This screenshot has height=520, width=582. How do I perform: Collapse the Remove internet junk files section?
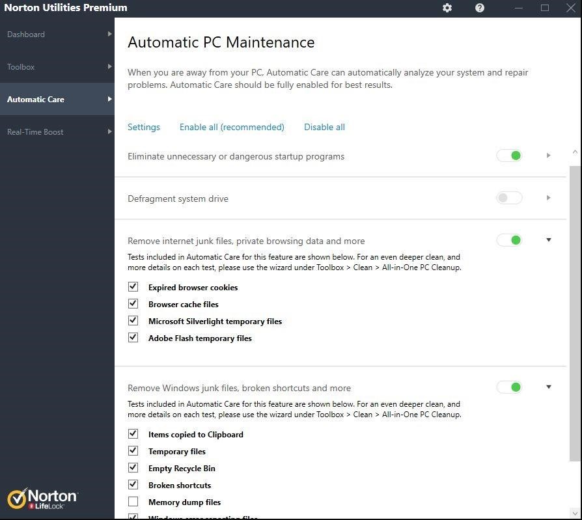tap(548, 240)
